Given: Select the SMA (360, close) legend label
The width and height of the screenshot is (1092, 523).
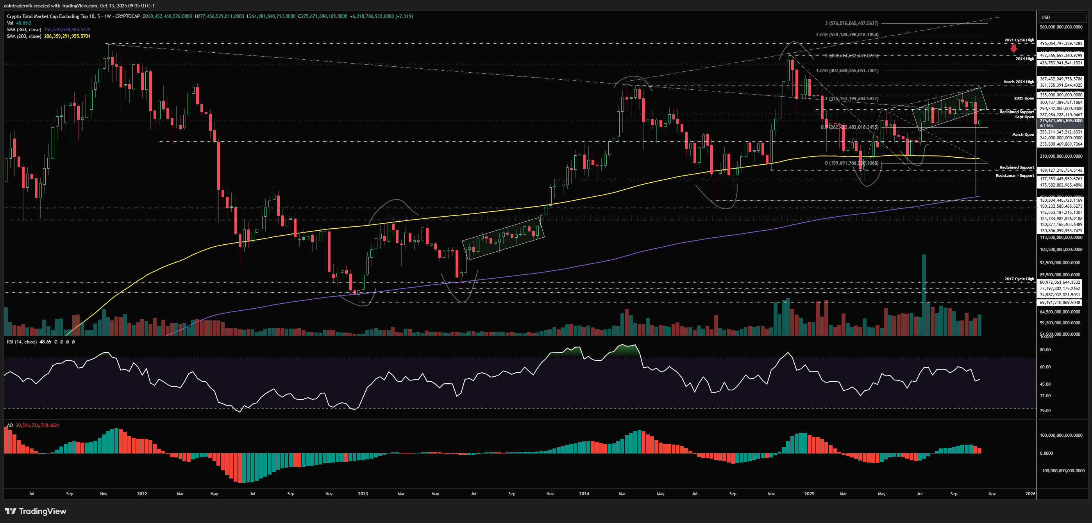Looking at the screenshot, I should (x=24, y=30).
